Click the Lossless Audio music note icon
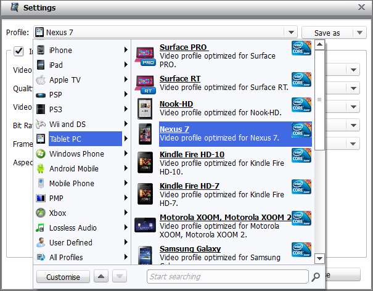Image resolution: width=373 pixels, height=291 pixels. pos(40,227)
